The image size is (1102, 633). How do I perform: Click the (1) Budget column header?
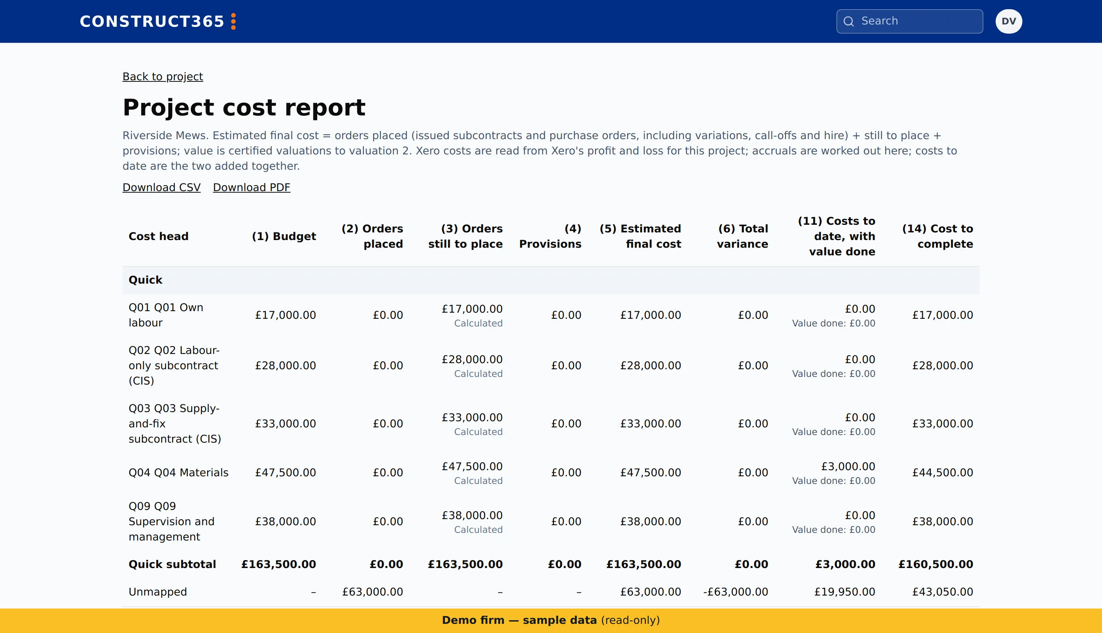[x=284, y=236]
